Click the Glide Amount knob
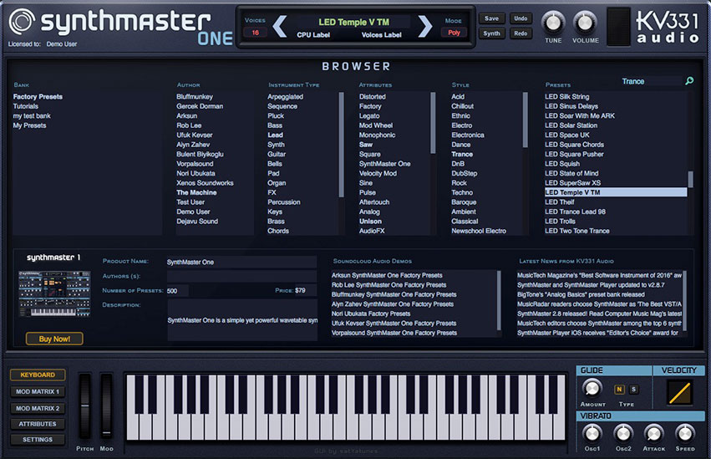 pos(592,388)
